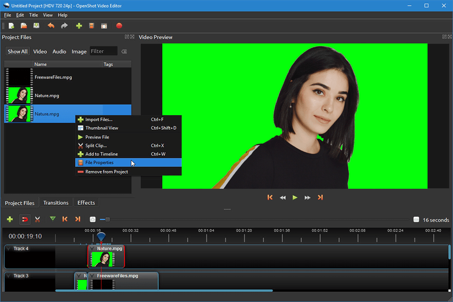Click the Filter text field

103,51
